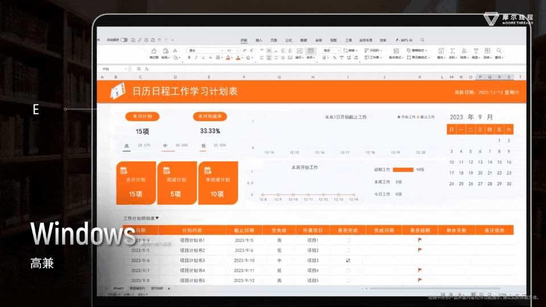Click the Cut scissors icon
Screen dimensions: 546x307
tap(174, 51)
